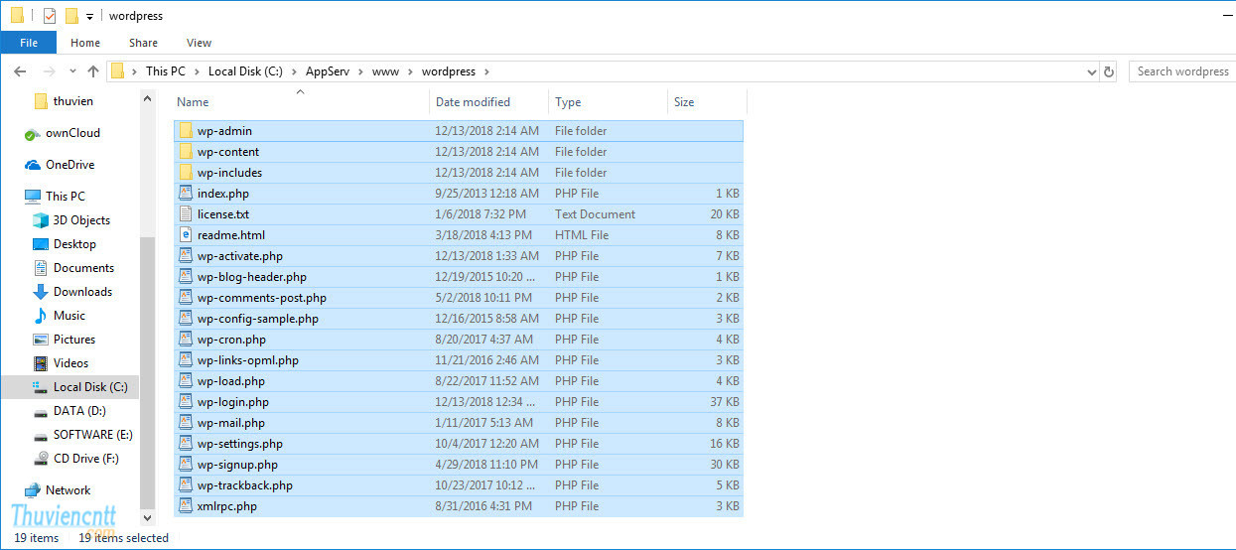Click the wp-blog-header.php file icon
Screen dimensions: 1236x550
point(186,277)
